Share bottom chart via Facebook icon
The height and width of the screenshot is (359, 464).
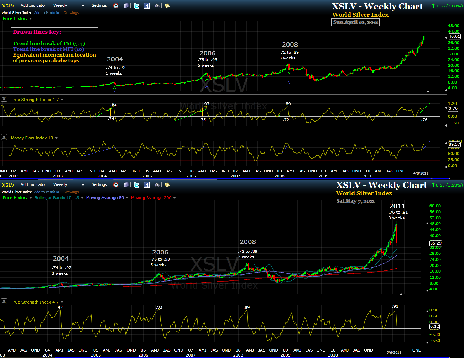[x=146, y=185]
